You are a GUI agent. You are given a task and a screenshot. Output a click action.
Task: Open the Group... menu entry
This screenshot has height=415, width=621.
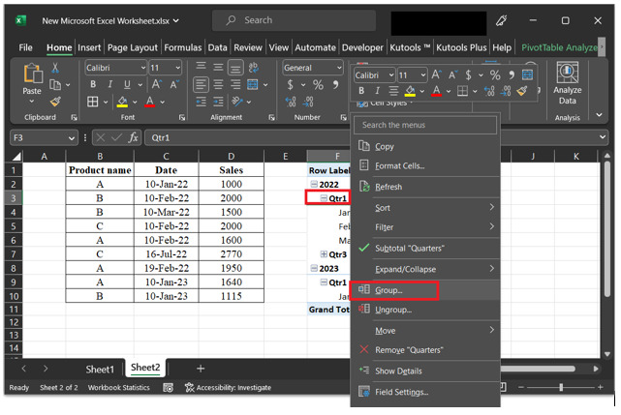pyautogui.click(x=388, y=290)
